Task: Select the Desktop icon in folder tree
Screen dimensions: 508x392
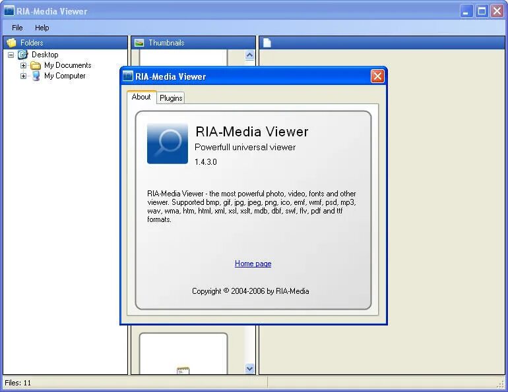Action: pyautogui.click(x=22, y=54)
